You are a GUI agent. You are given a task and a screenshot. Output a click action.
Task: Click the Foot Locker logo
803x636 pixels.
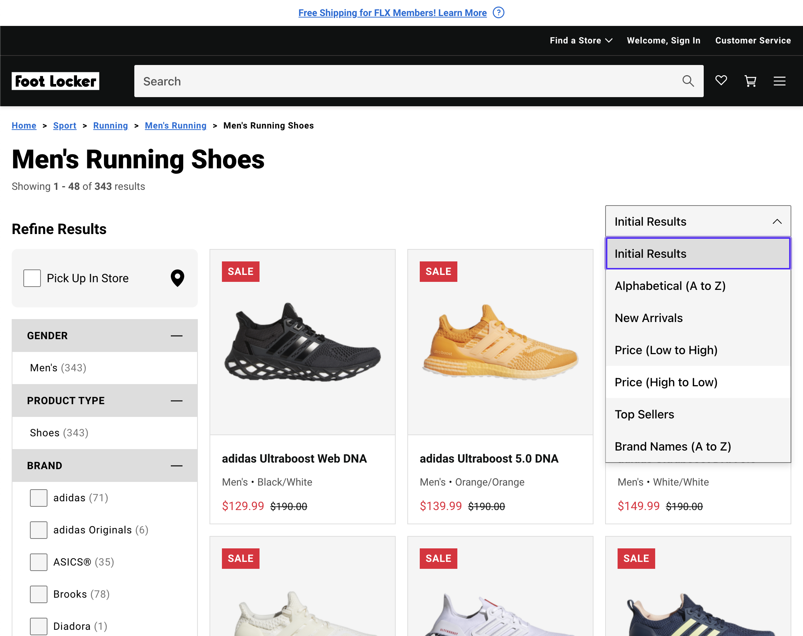tap(55, 81)
